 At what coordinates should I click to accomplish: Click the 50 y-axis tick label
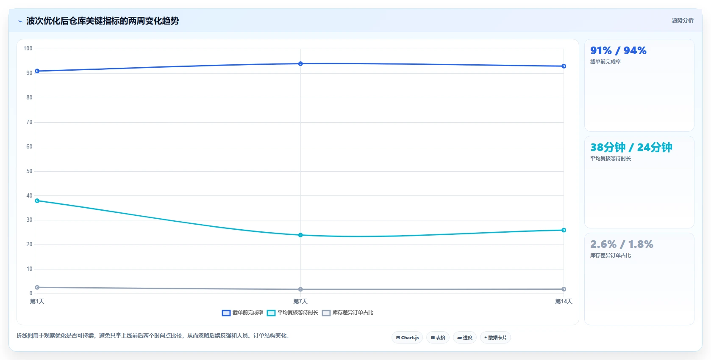29,171
